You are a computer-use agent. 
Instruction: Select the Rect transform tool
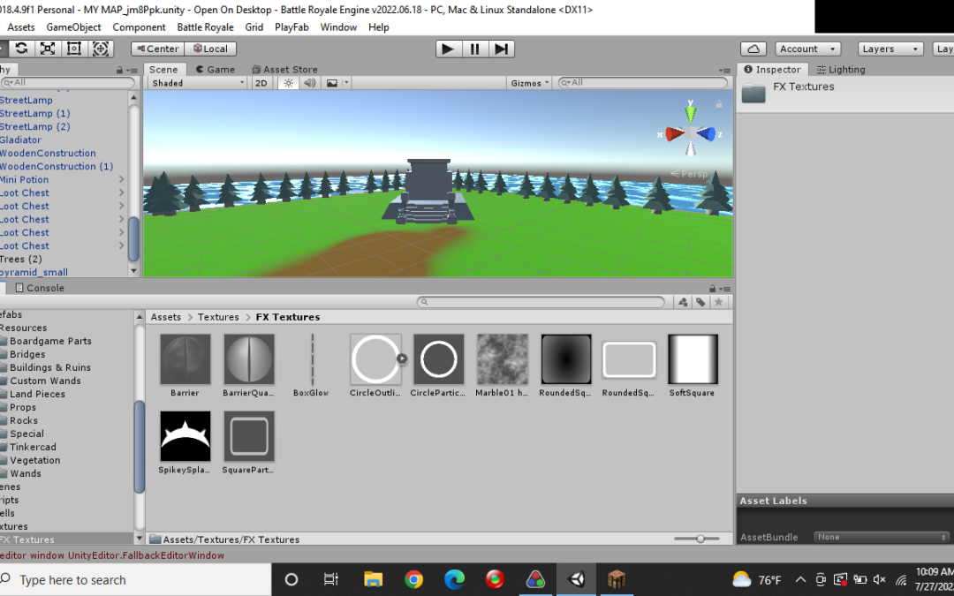click(x=73, y=49)
